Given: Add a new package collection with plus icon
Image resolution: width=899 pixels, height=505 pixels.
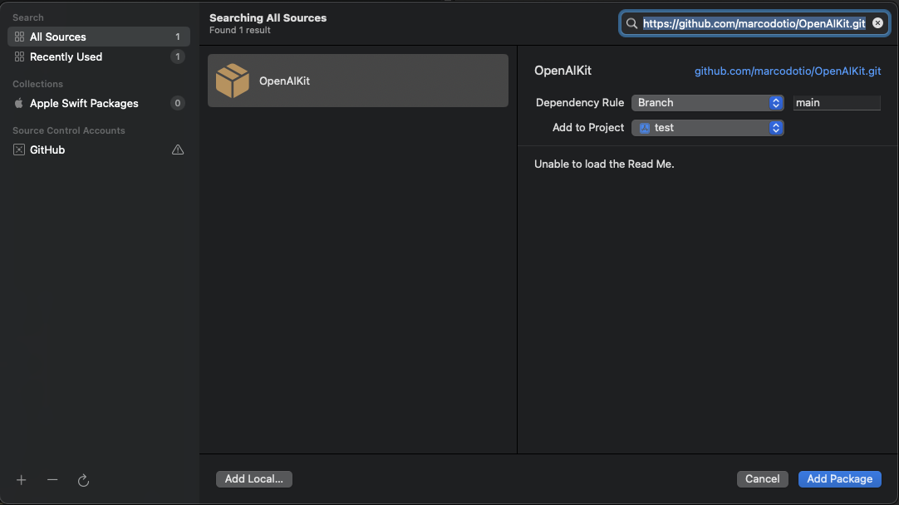Looking at the screenshot, I should tap(22, 480).
